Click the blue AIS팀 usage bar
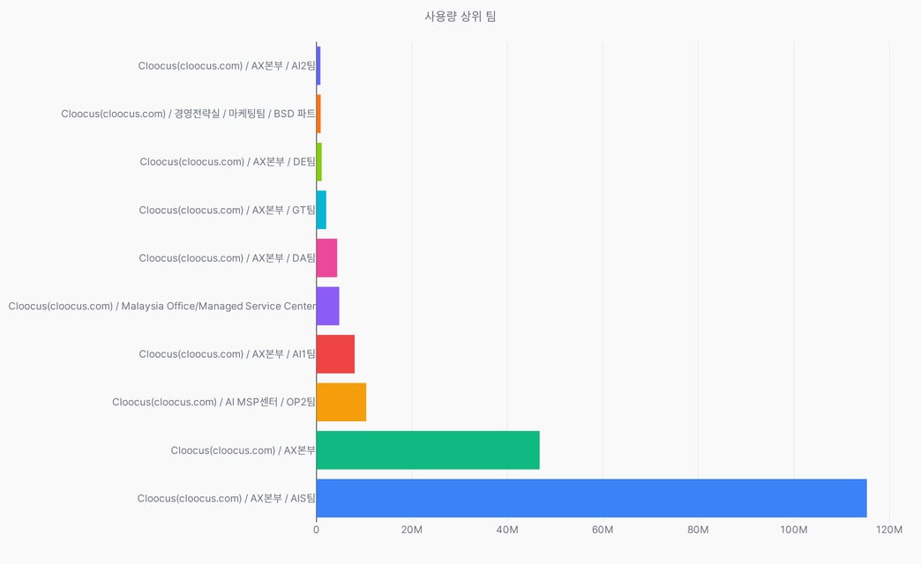The height and width of the screenshot is (564, 921). tap(591, 498)
